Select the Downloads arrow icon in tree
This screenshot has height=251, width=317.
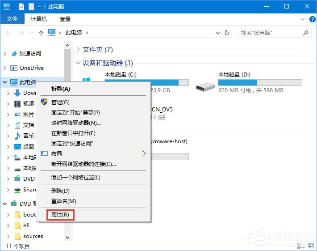pos(17,93)
